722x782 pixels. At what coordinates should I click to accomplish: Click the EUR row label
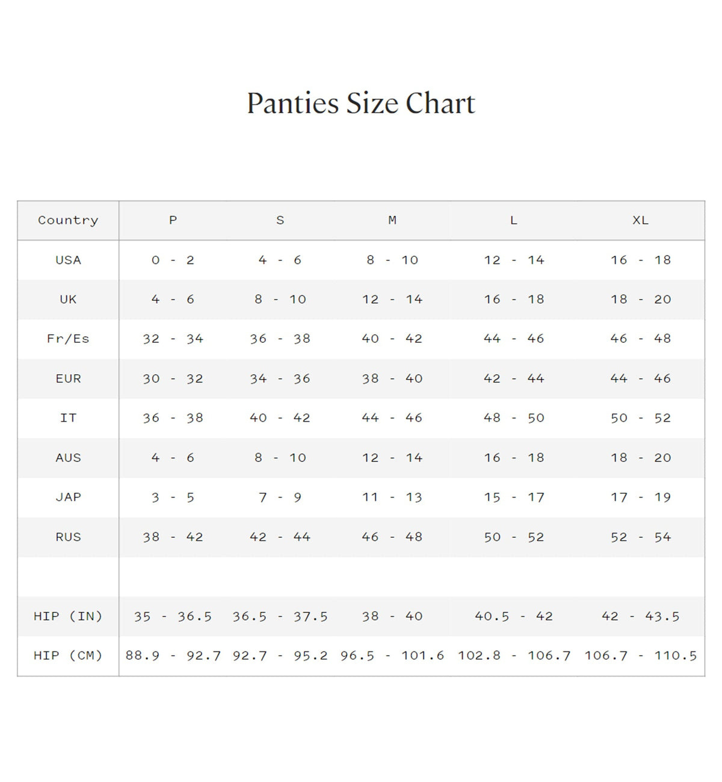pyautogui.click(x=68, y=378)
